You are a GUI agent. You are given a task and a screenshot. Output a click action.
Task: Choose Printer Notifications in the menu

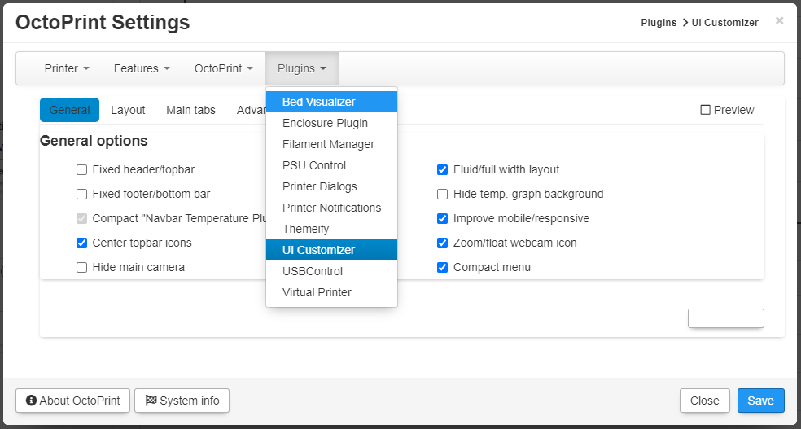pyautogui.click(x=331, y=208)
